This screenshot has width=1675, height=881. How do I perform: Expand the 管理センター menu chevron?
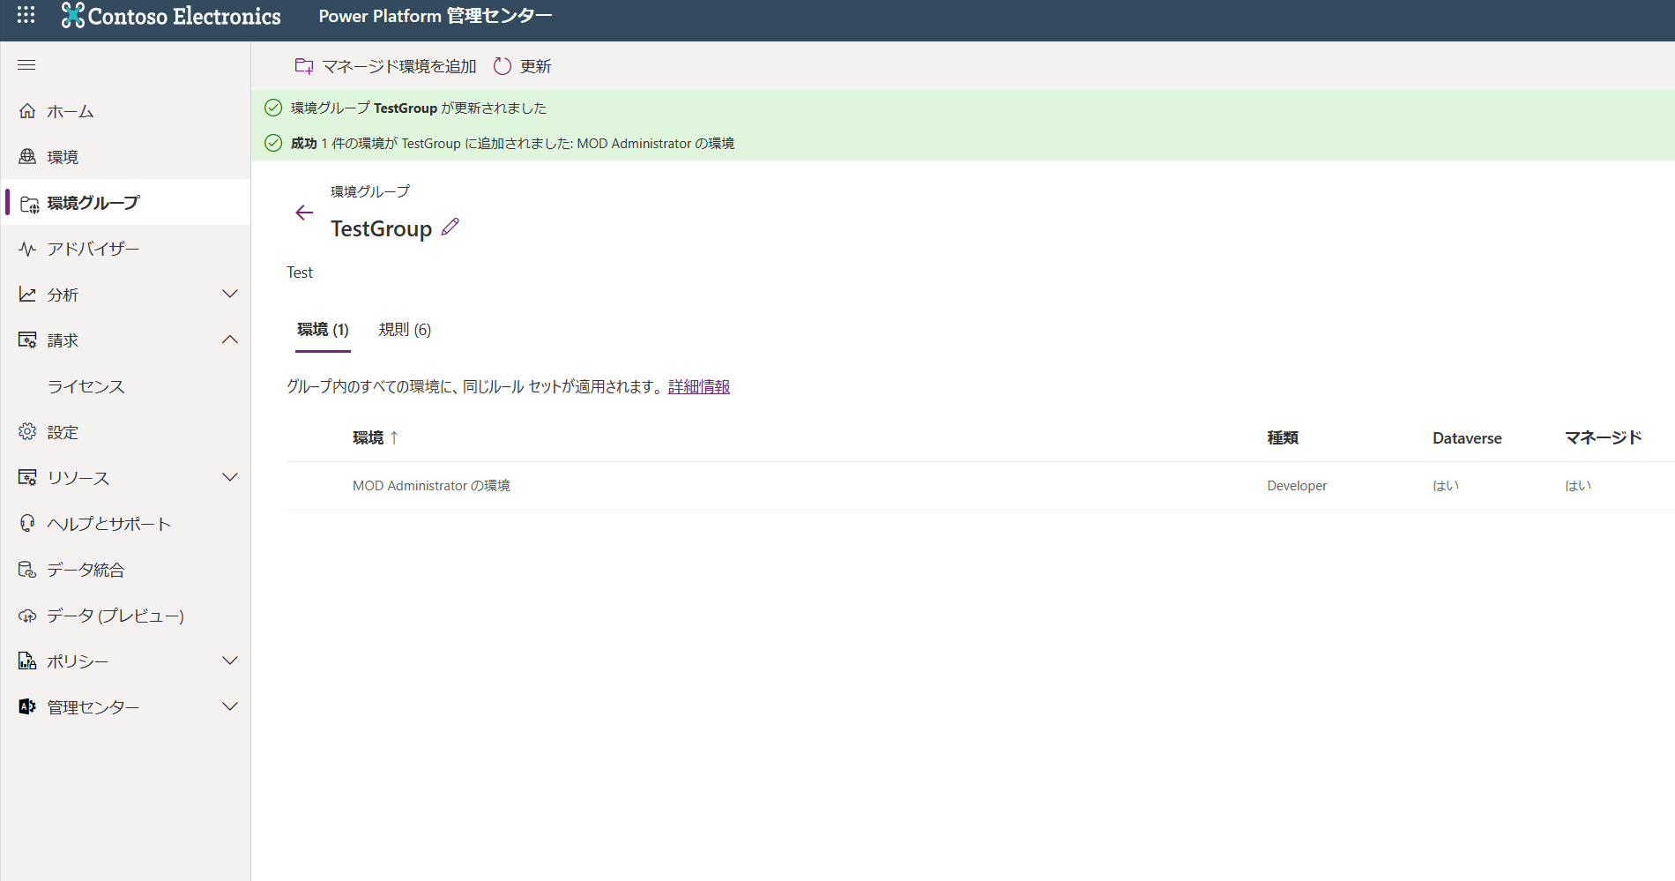[x=230, y=706]
